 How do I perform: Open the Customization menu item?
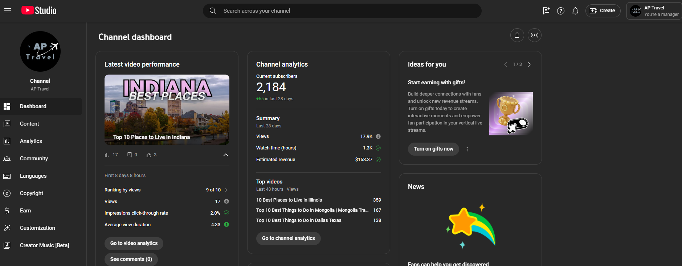(x=41, y=228)
